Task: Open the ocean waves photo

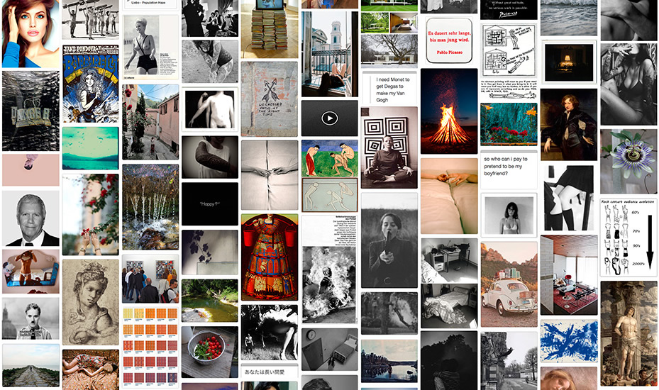Action: 569,18
